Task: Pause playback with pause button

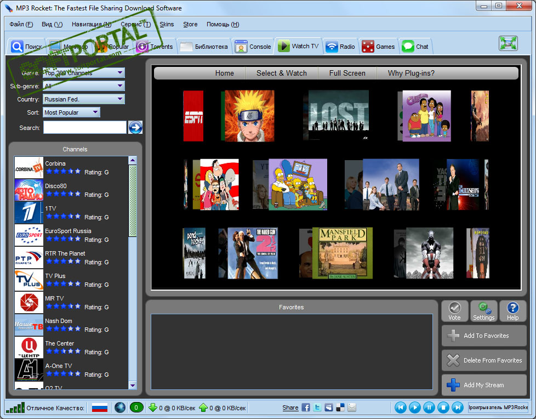Action: 429,407
